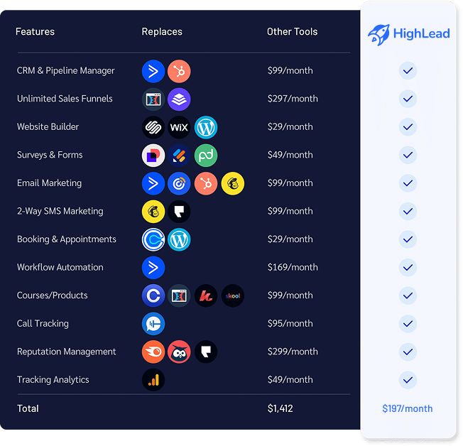Screen dimensions: 463x446
Task: Click the Skool icon
Action: 233,295
